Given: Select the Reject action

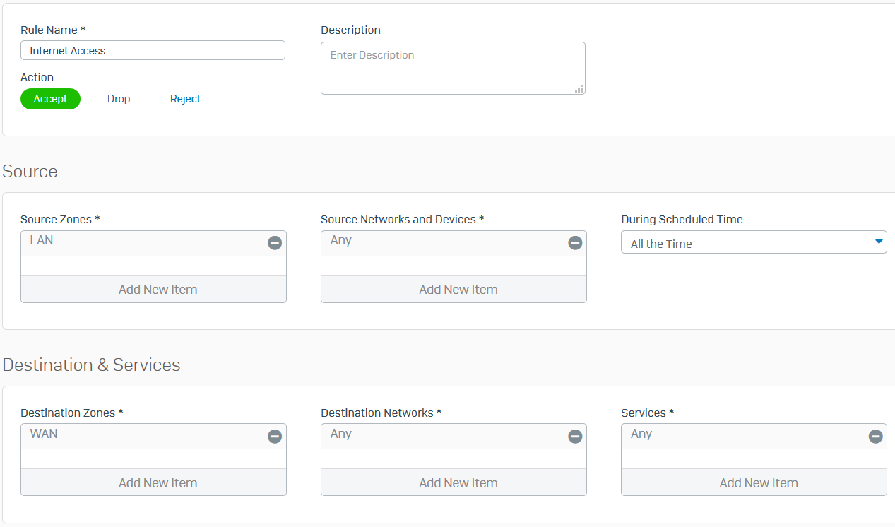Looking at the screenshot, I should click(185, 98).
